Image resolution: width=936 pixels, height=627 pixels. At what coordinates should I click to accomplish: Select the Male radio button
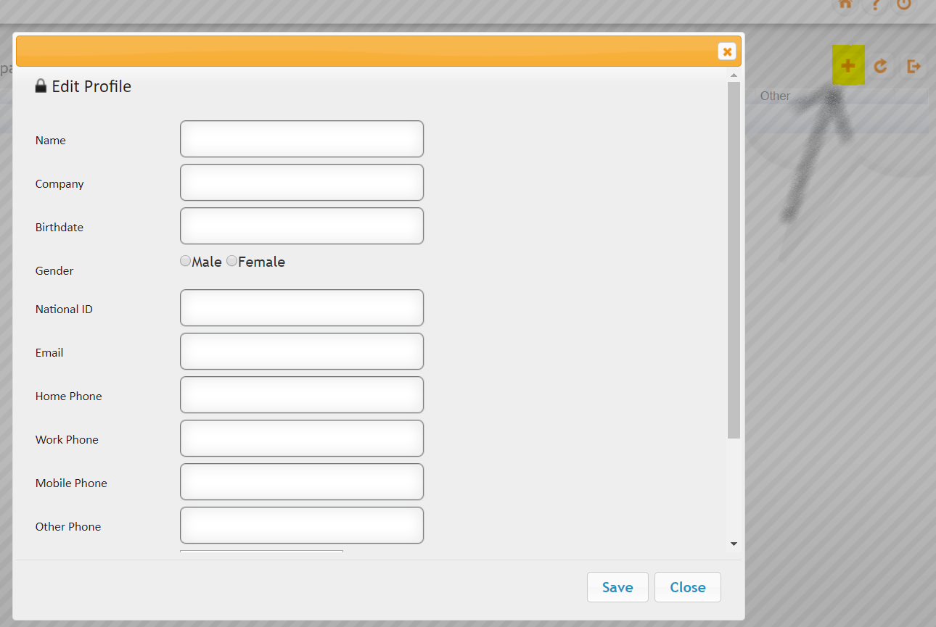(x=186, y=261)
